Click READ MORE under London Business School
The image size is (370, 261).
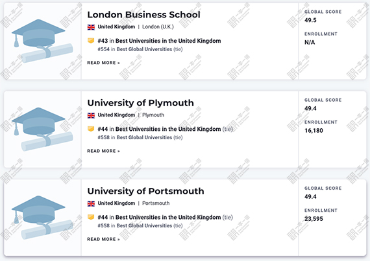(104, 63)
